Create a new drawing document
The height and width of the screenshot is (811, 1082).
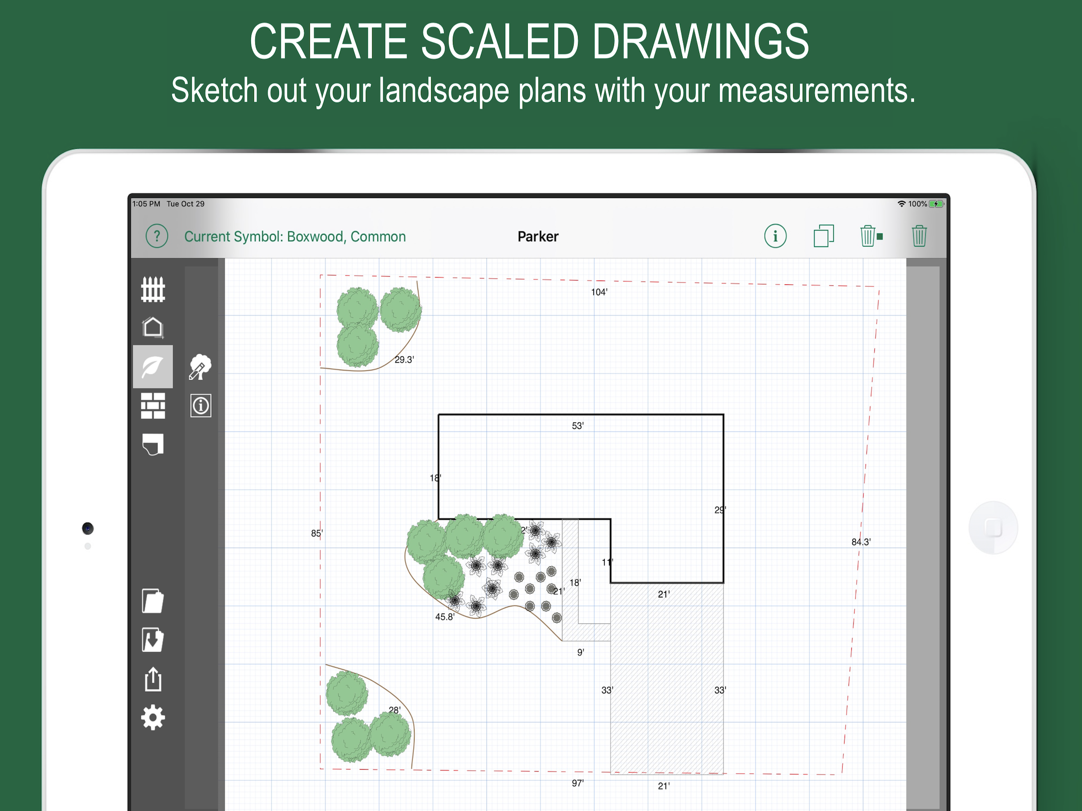(153, 601)
